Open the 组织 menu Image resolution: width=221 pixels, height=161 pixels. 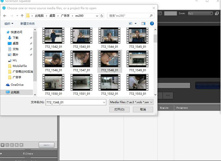[x=9, y=24]
